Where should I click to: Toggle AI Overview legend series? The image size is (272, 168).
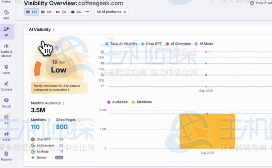(178, 44)
